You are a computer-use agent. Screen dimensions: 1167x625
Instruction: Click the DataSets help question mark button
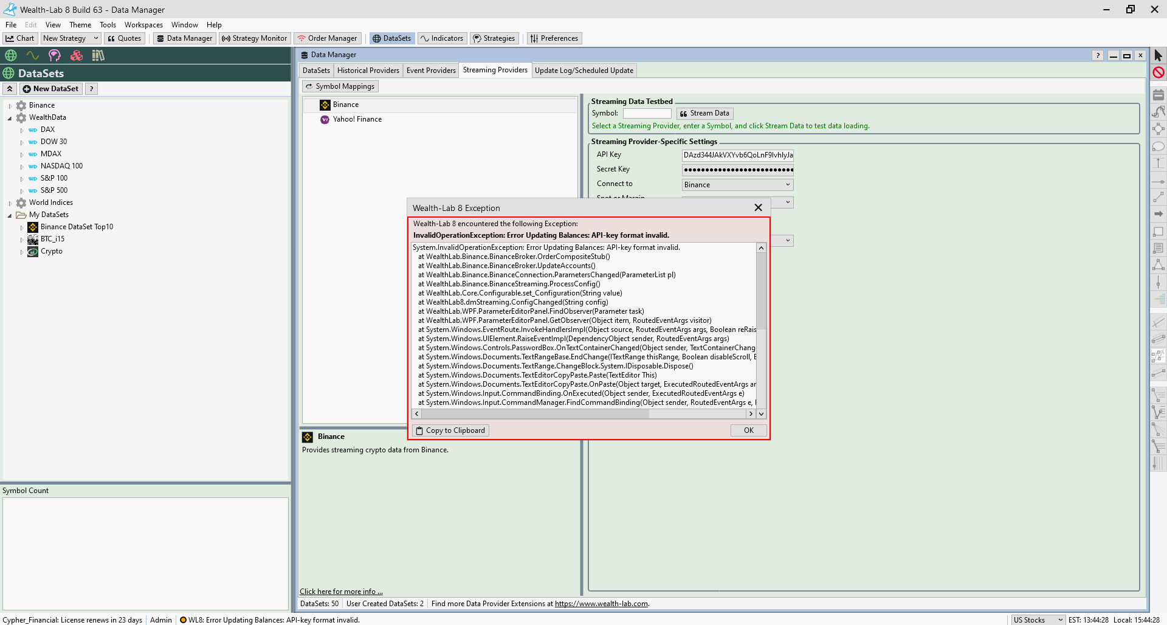pos(91,89)
